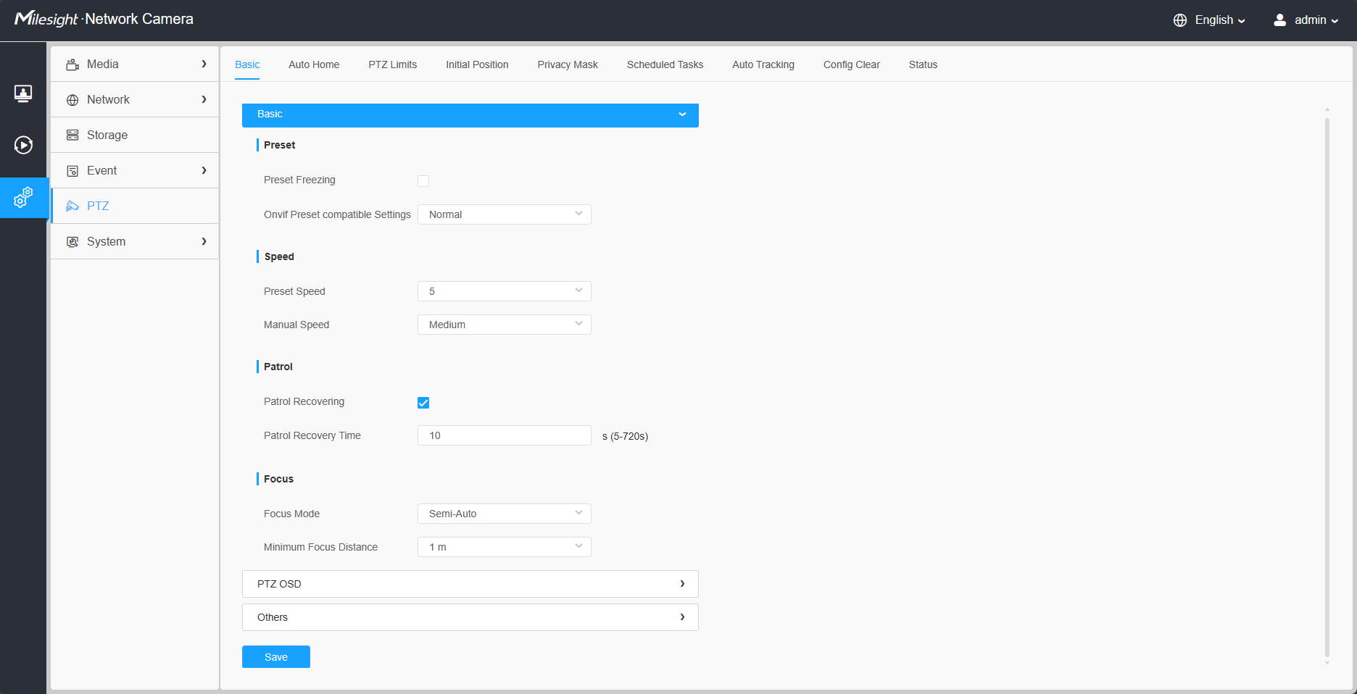Screen dimensions: 1357x694
Task: Click the Network globe icon in sidebar
Action: (72, 100)
